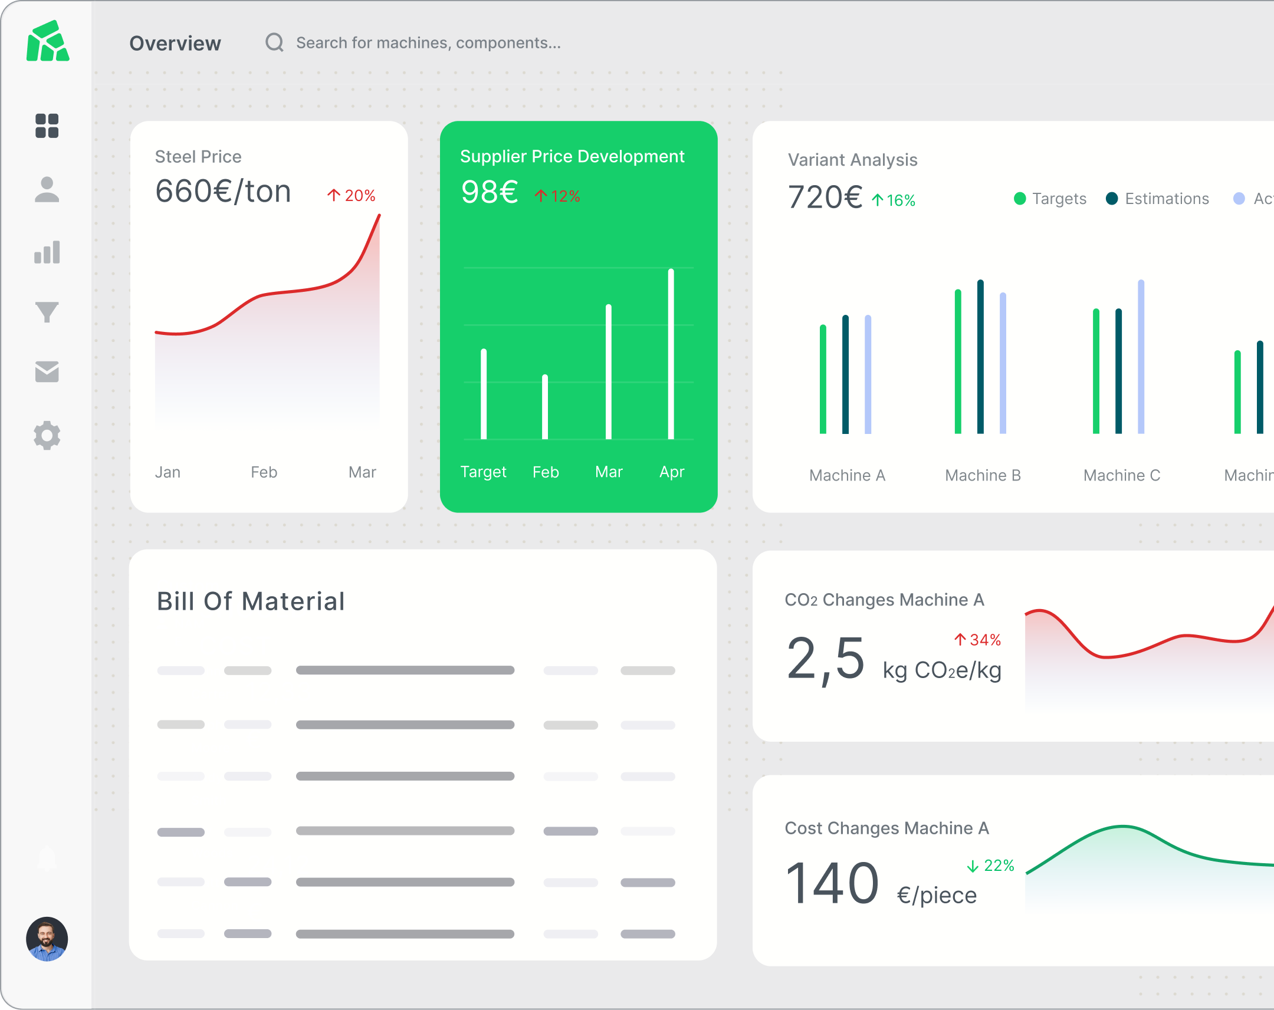Click the CO2 Changes Machine A title

point(884,600)
